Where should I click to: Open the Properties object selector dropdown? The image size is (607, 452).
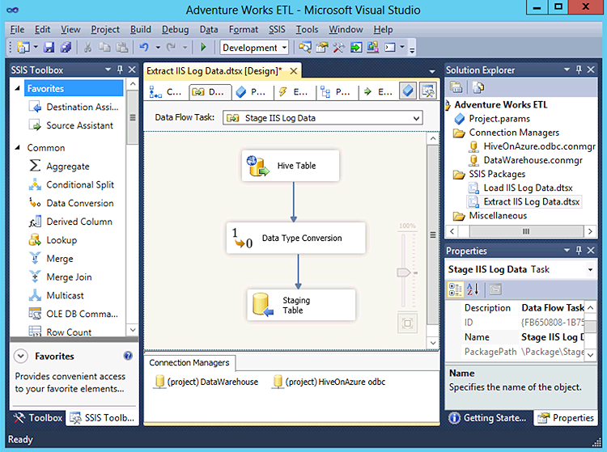(x=590, y=269)
